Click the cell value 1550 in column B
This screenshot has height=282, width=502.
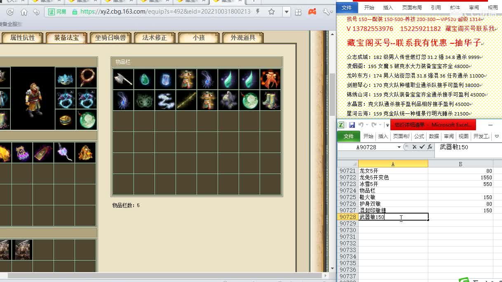click(x=460, y=177)
